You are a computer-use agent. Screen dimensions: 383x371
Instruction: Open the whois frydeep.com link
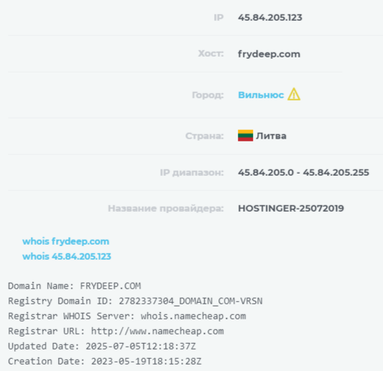pyautogui.click(x=65, y=241)
